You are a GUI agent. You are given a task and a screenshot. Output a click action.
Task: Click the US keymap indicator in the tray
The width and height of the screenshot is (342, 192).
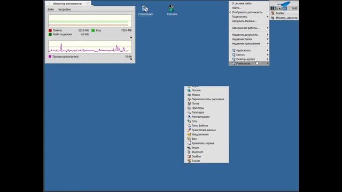click(x=285, y=9)
